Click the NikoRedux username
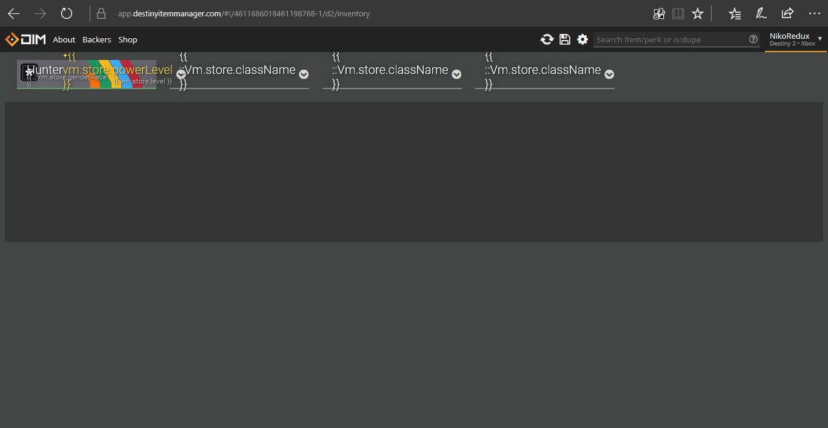This screenshot has height=428, width=828. (789, 36)
